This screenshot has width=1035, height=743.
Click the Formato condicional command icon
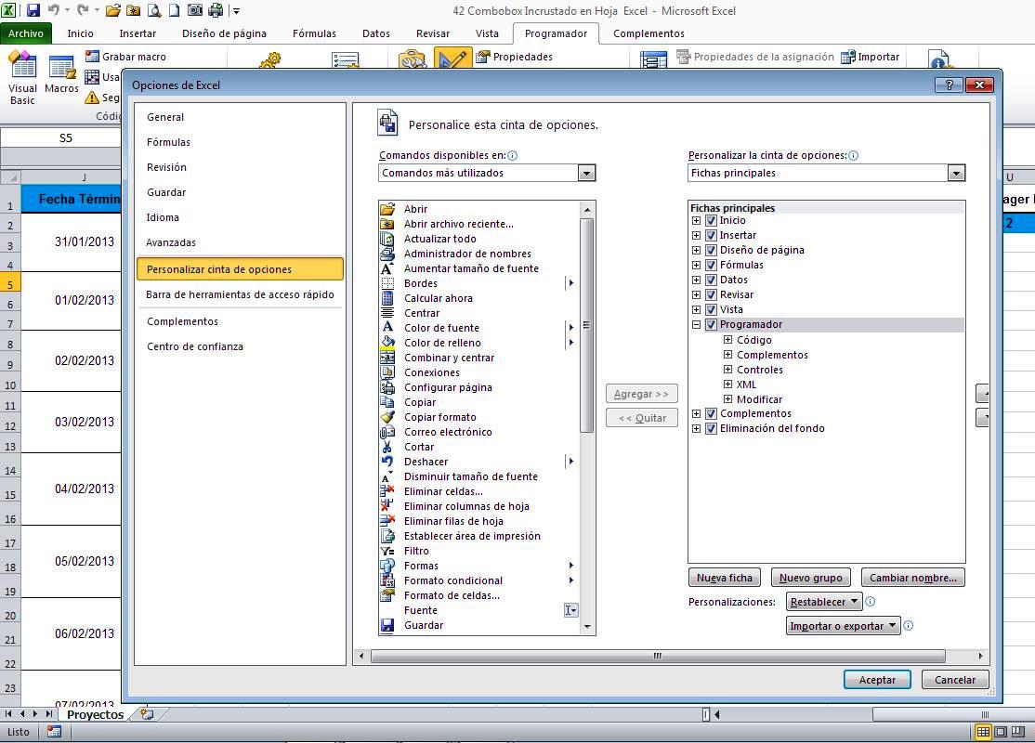(x=387, y=580)
